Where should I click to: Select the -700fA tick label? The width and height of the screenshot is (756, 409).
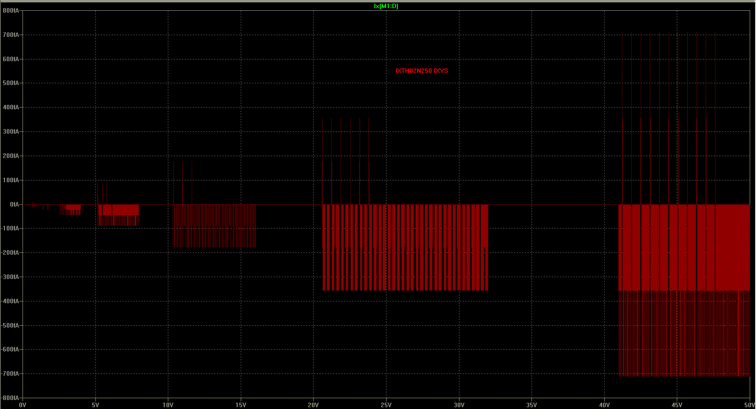[10, 374]
